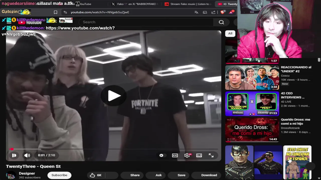Viewport: 321px width, 180px height.
Task: Click the Coscu channel name
Action: (285, 75)
